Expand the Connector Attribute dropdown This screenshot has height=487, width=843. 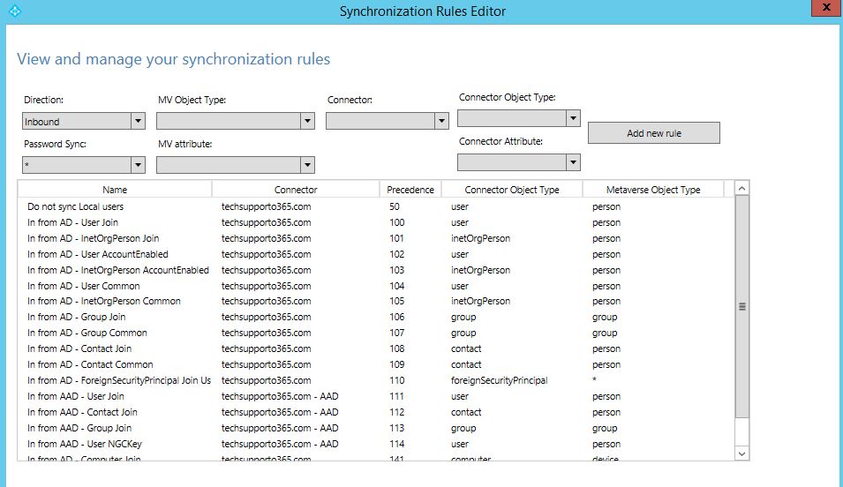point(519,161)
